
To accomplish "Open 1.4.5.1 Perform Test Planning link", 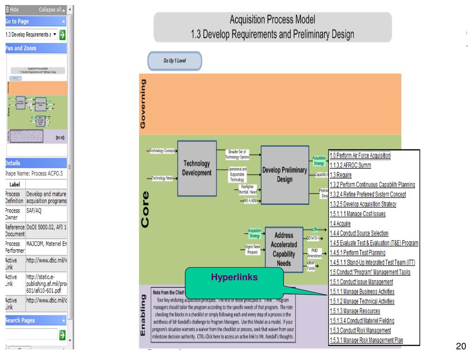I will 358,253.
